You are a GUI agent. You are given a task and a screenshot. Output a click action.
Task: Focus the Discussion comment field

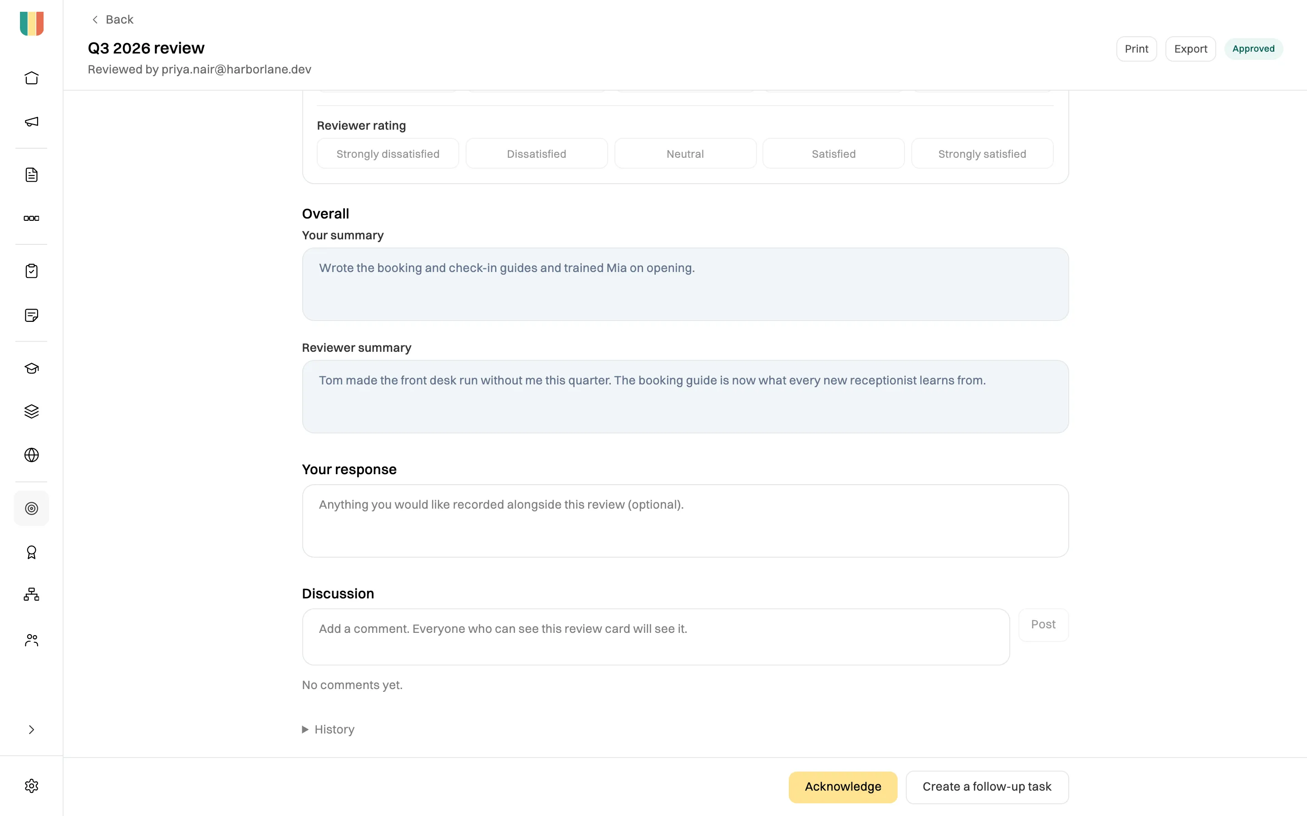coord(656,637)
